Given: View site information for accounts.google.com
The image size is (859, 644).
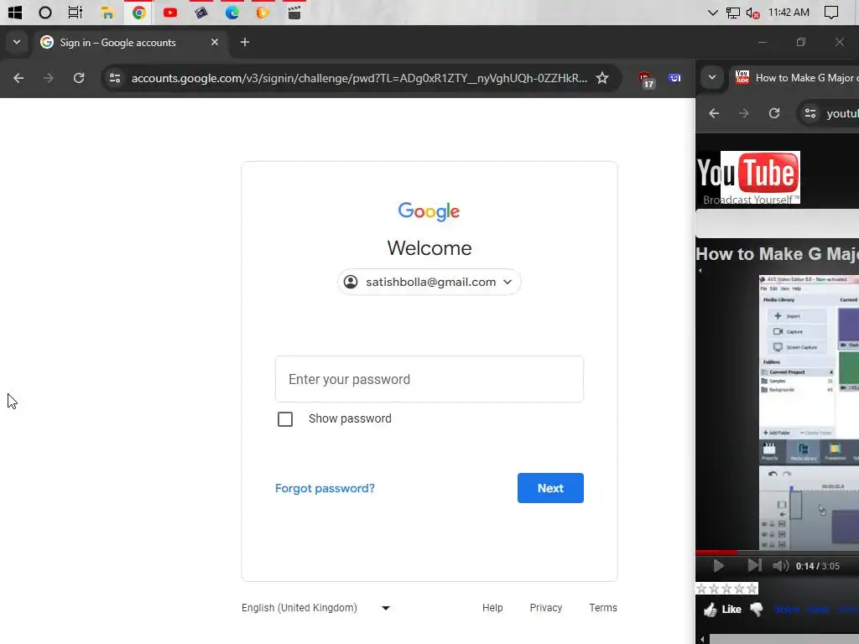Looking at the screenshot, I should coord(114,78).
